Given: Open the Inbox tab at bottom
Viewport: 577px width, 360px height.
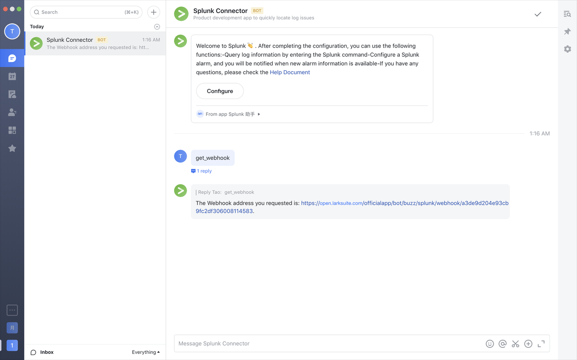Looking at the screenshot, I should [42, 352].
